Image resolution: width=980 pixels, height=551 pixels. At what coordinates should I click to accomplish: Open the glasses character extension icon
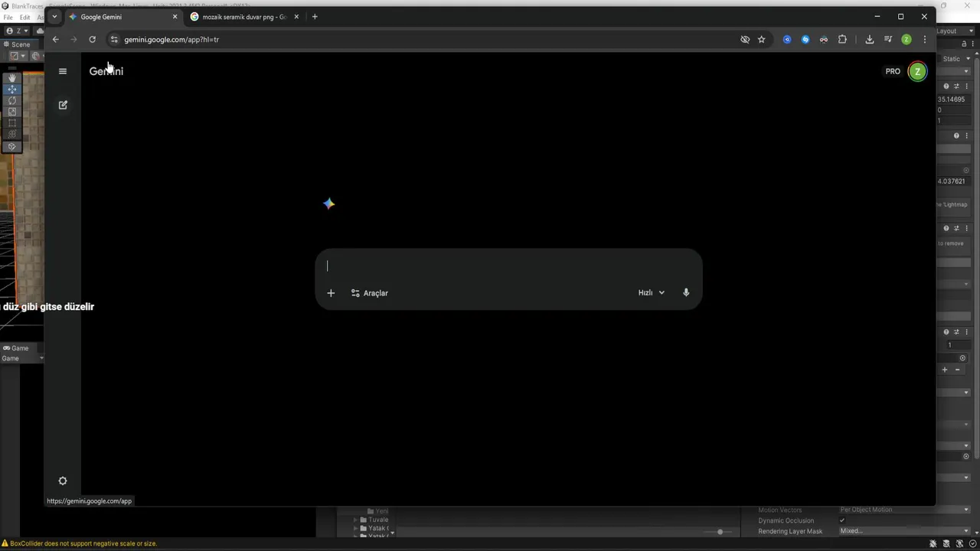(x=824, y=39)
